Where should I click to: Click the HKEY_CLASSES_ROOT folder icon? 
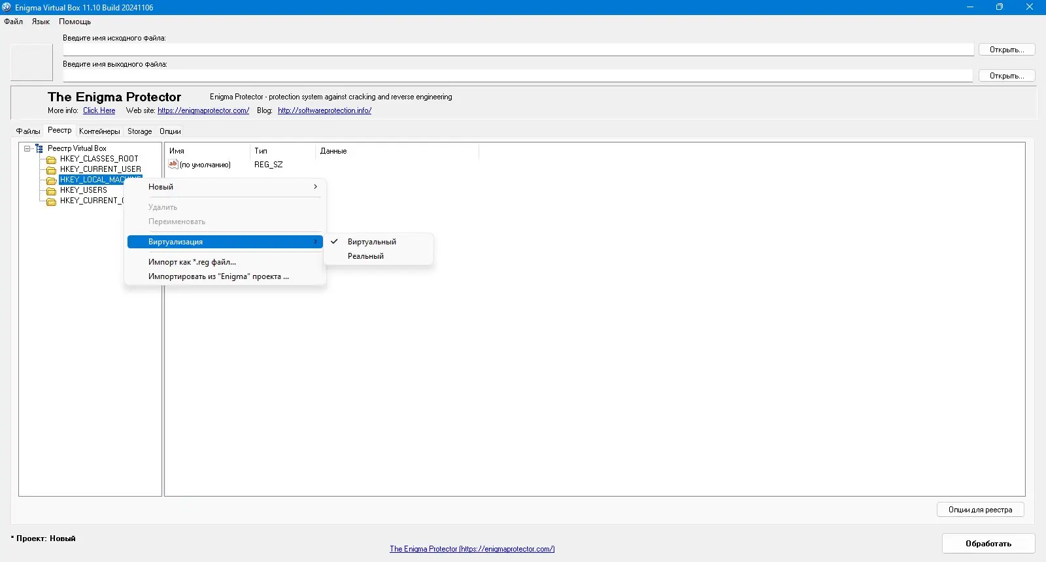(x=51, y=159)
